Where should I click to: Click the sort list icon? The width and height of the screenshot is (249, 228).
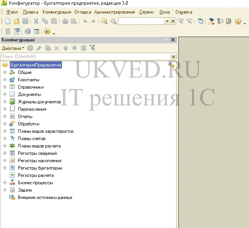pyautogui.click(x=83, y=48)
